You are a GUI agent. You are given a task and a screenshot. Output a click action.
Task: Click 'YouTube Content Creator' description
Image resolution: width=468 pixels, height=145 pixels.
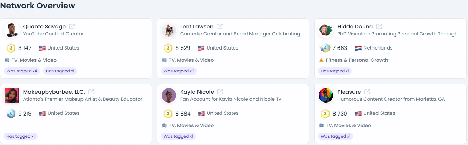pos(53,34)
